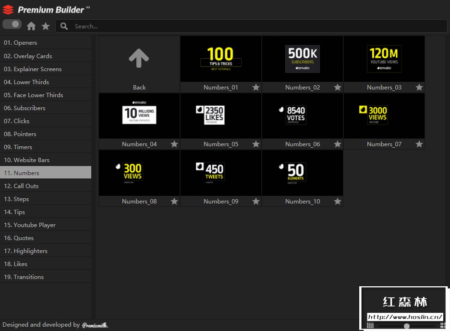Open the 12. Call Outs category
The height and width of the screenshot is (331, 450).
pyautogui.click(x=46, y=186)
